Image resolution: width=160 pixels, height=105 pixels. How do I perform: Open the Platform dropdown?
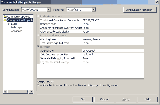(x=94, y=10)
